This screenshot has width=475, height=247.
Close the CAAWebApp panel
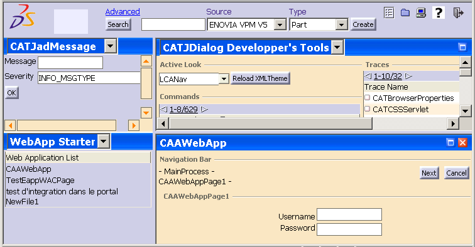[x=462, y=142]
